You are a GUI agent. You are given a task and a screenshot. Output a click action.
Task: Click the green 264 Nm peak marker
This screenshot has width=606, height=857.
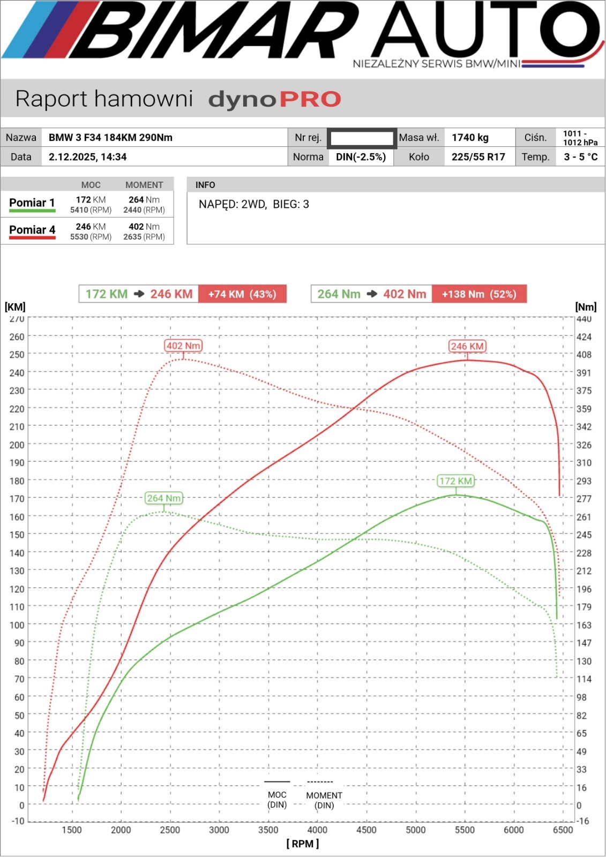(164, 499)
